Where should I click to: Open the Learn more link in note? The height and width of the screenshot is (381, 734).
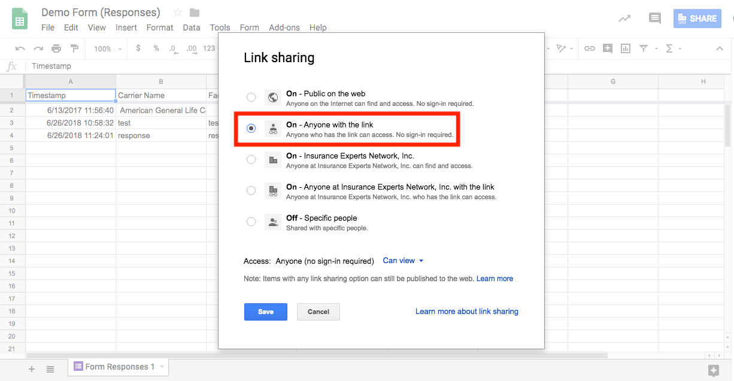(495, 279)
